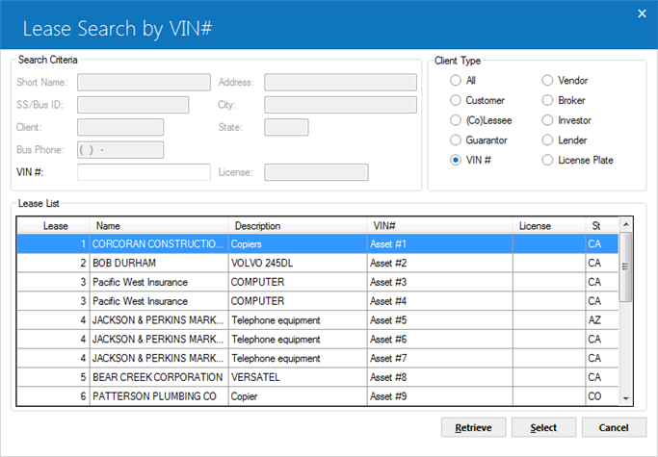Sort by the VIN# column header
Viewport: 658px width, 457px height.
[440, 226]
